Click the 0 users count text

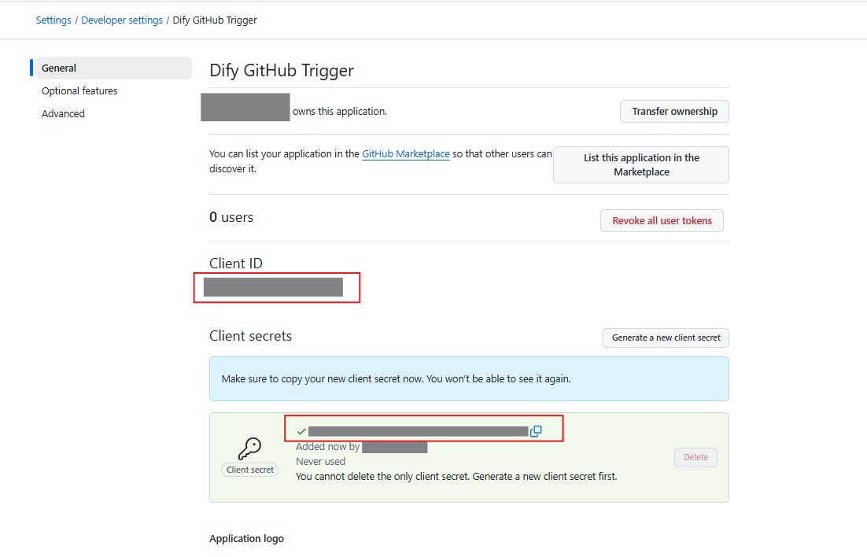pos(231,217)
